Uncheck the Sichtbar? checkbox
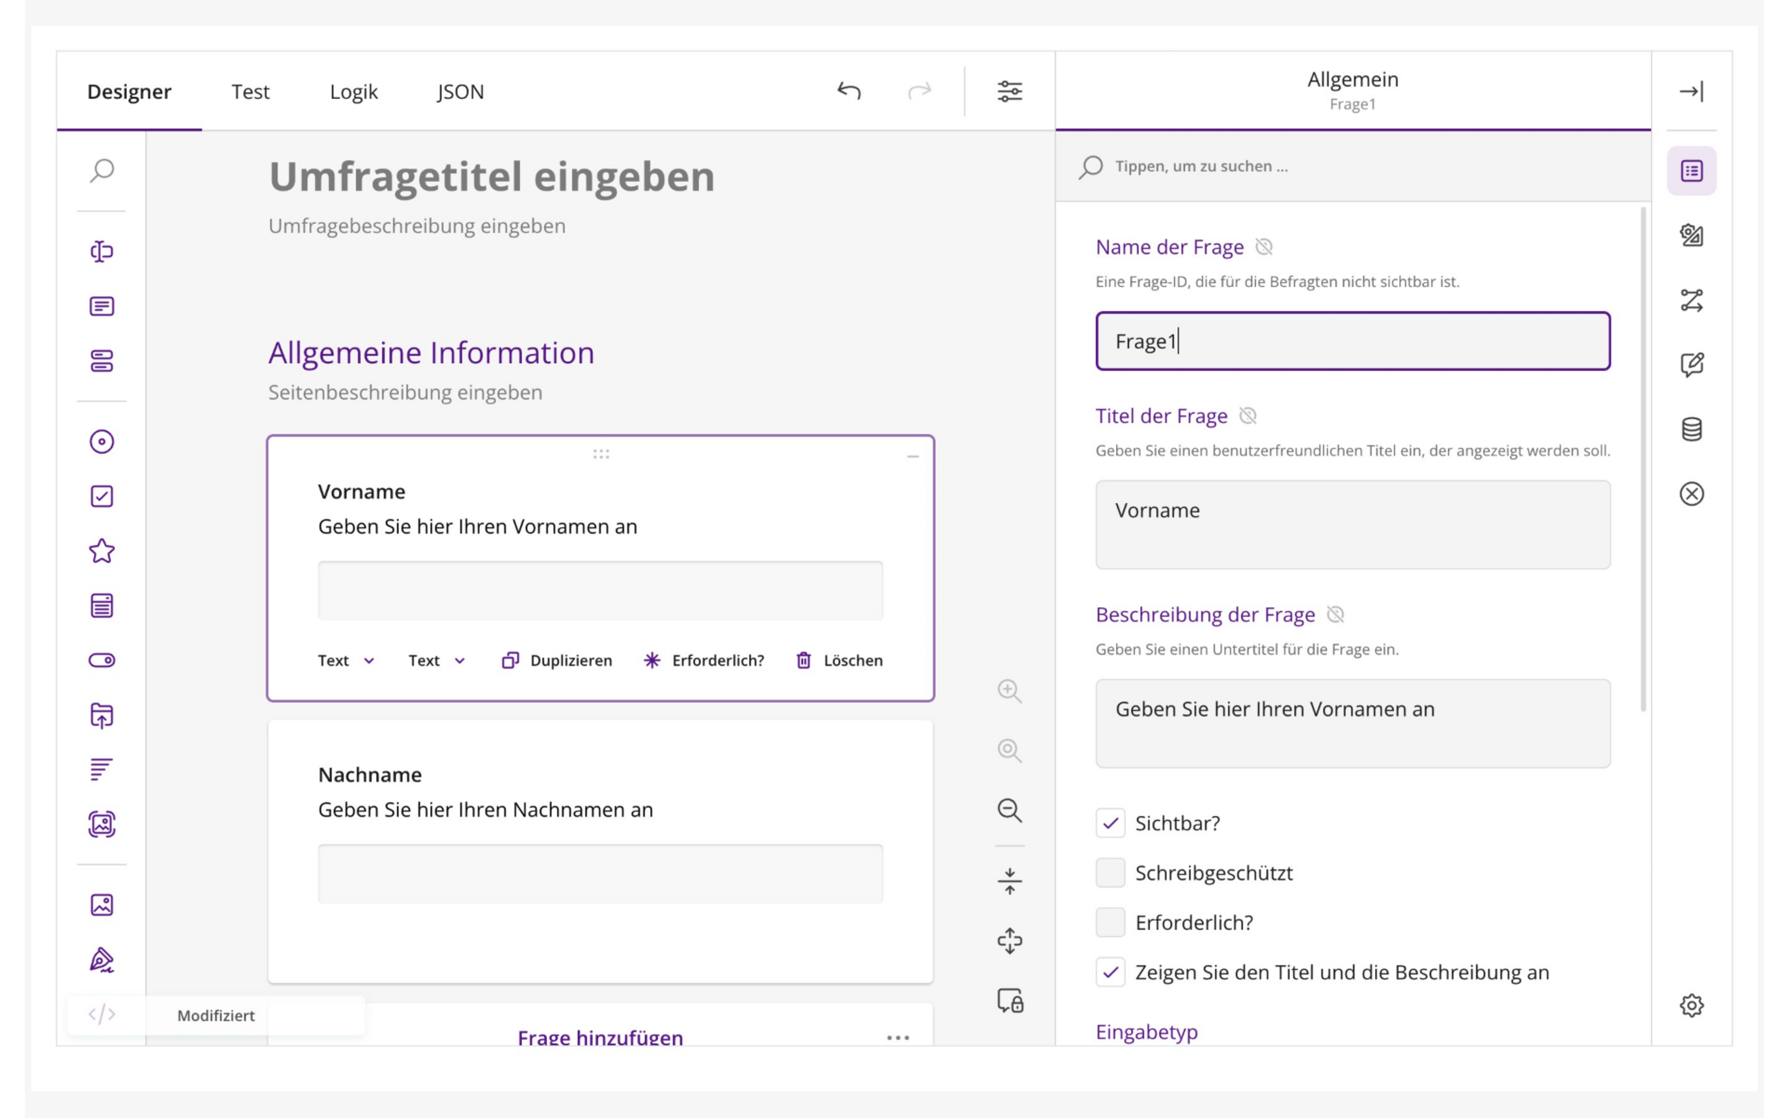The width and height of the screenshot is (1789, 1118). pos(1110,823)
